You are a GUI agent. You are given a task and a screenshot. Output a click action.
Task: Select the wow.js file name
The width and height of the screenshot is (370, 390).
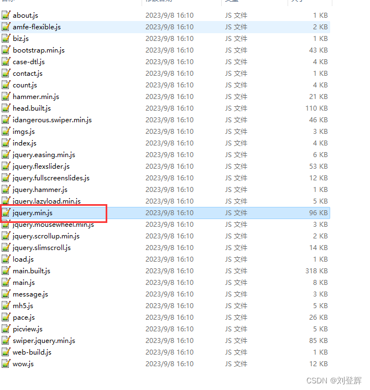click(23, 364)
